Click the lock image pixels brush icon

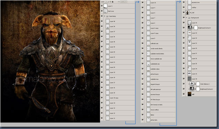point(108,2)
